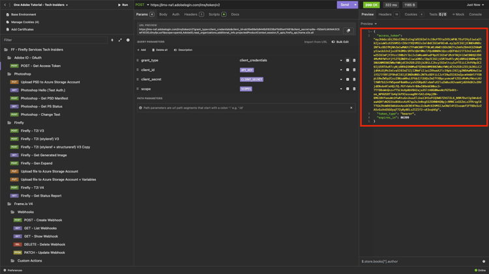Image resolution: width=489 pixels, height=274 pixels.
Task: Open the Preview mode dropdown in response
Action: (368, 23)
